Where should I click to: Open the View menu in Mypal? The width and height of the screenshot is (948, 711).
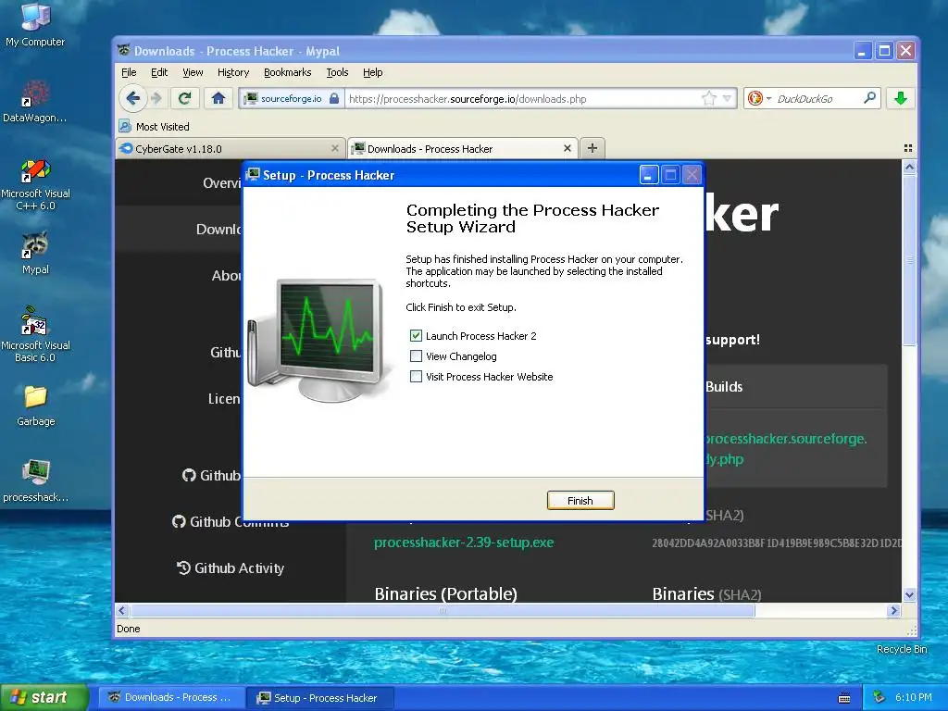click(193, 72)
